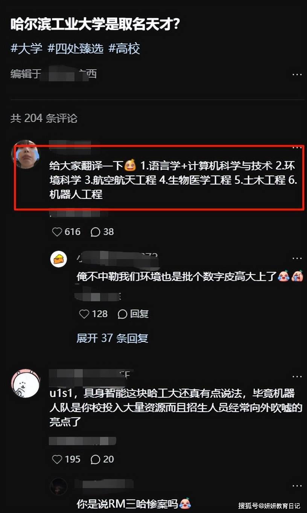Like the reply with 128 likes
Image resolution: width=307 pixels, height=513 pixels.
pos(85,314)
